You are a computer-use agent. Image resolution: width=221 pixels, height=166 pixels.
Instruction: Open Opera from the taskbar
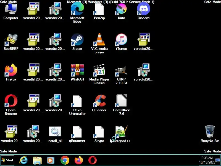click(93, 160)
